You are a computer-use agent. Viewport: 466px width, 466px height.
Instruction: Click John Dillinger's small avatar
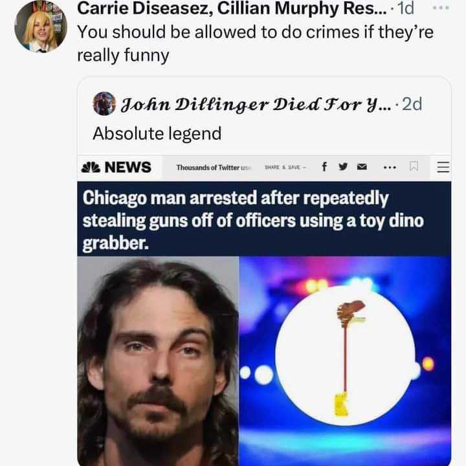click(x=104, y=104)
